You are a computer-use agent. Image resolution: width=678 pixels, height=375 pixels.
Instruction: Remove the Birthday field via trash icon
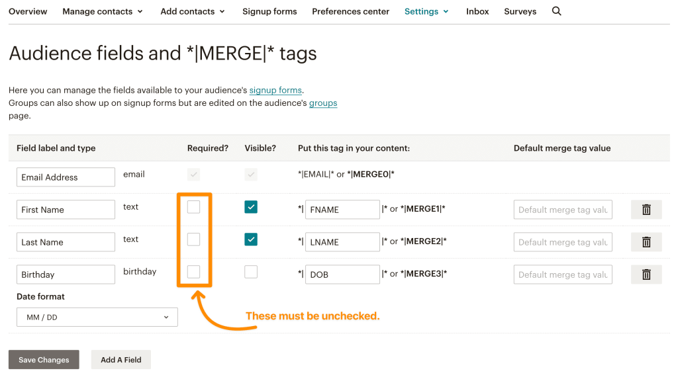[x=646, y=274]
